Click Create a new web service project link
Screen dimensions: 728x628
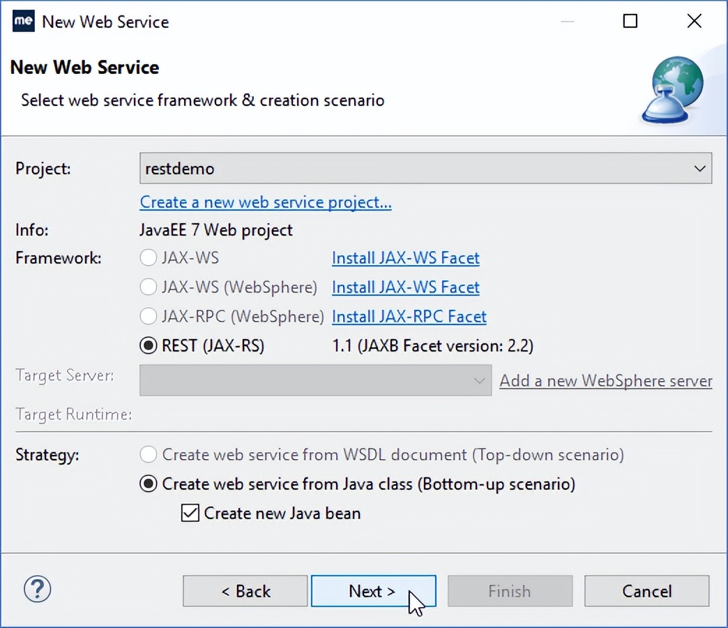266,202
